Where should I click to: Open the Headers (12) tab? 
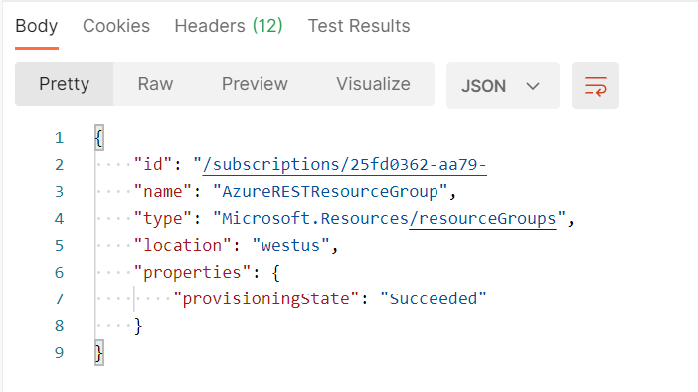coord(229,26)
